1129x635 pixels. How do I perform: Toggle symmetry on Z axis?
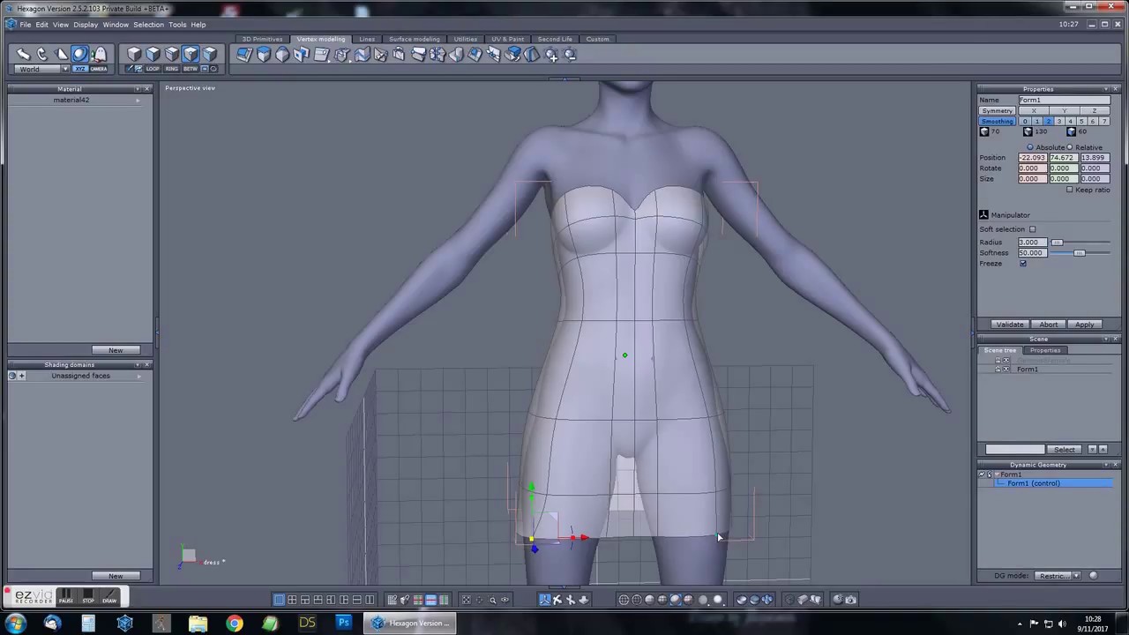(x=1095, y=111)
